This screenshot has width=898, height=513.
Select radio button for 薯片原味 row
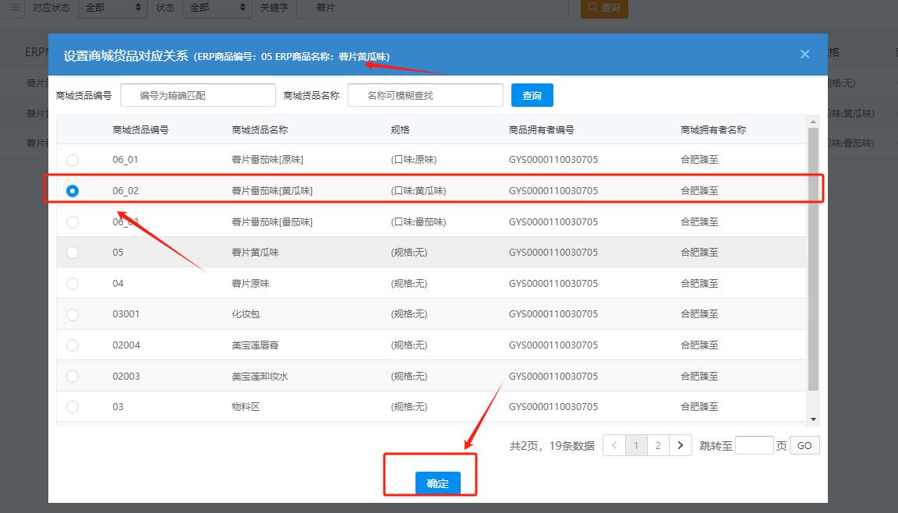click(x=72, y=284)
